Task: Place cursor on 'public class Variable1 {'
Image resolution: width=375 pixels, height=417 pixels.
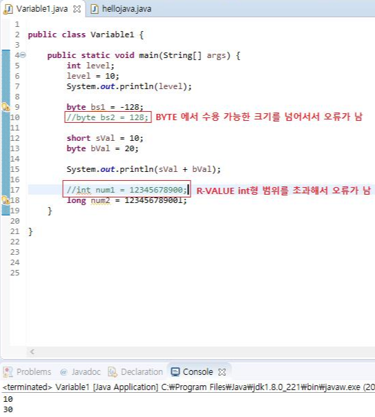Action: point(86,35)
